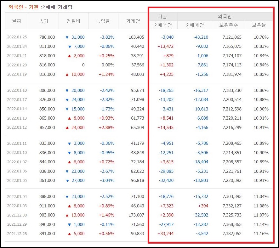
Task: Click the 전일비 column header
Action: point(73,21)
